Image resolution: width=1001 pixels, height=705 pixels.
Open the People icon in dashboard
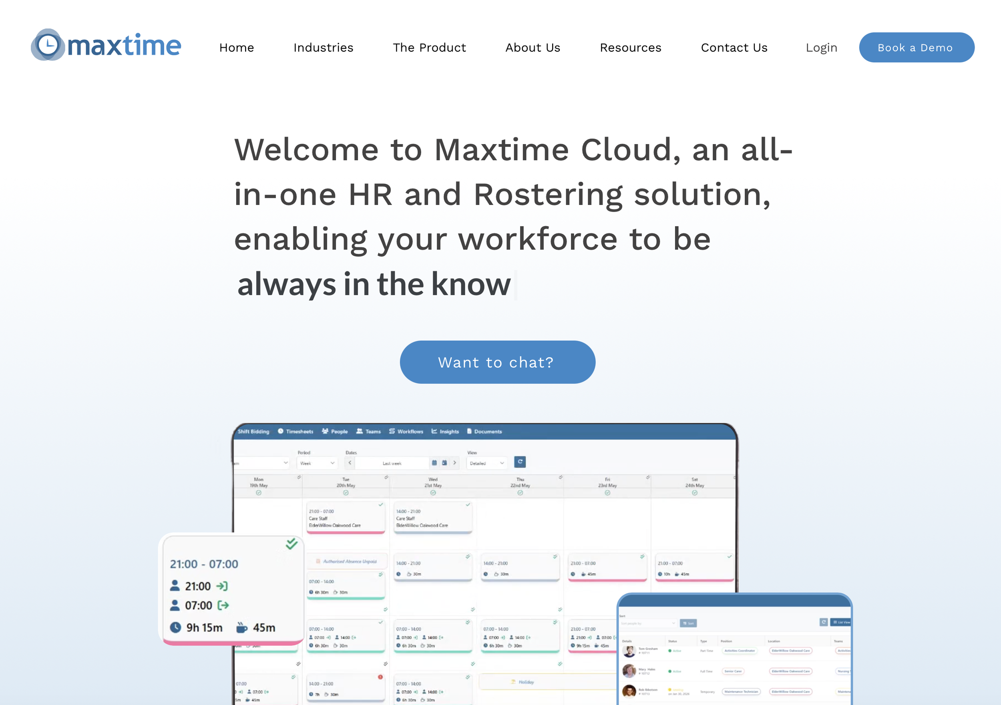pyautogui.click(x=325, y=431)
